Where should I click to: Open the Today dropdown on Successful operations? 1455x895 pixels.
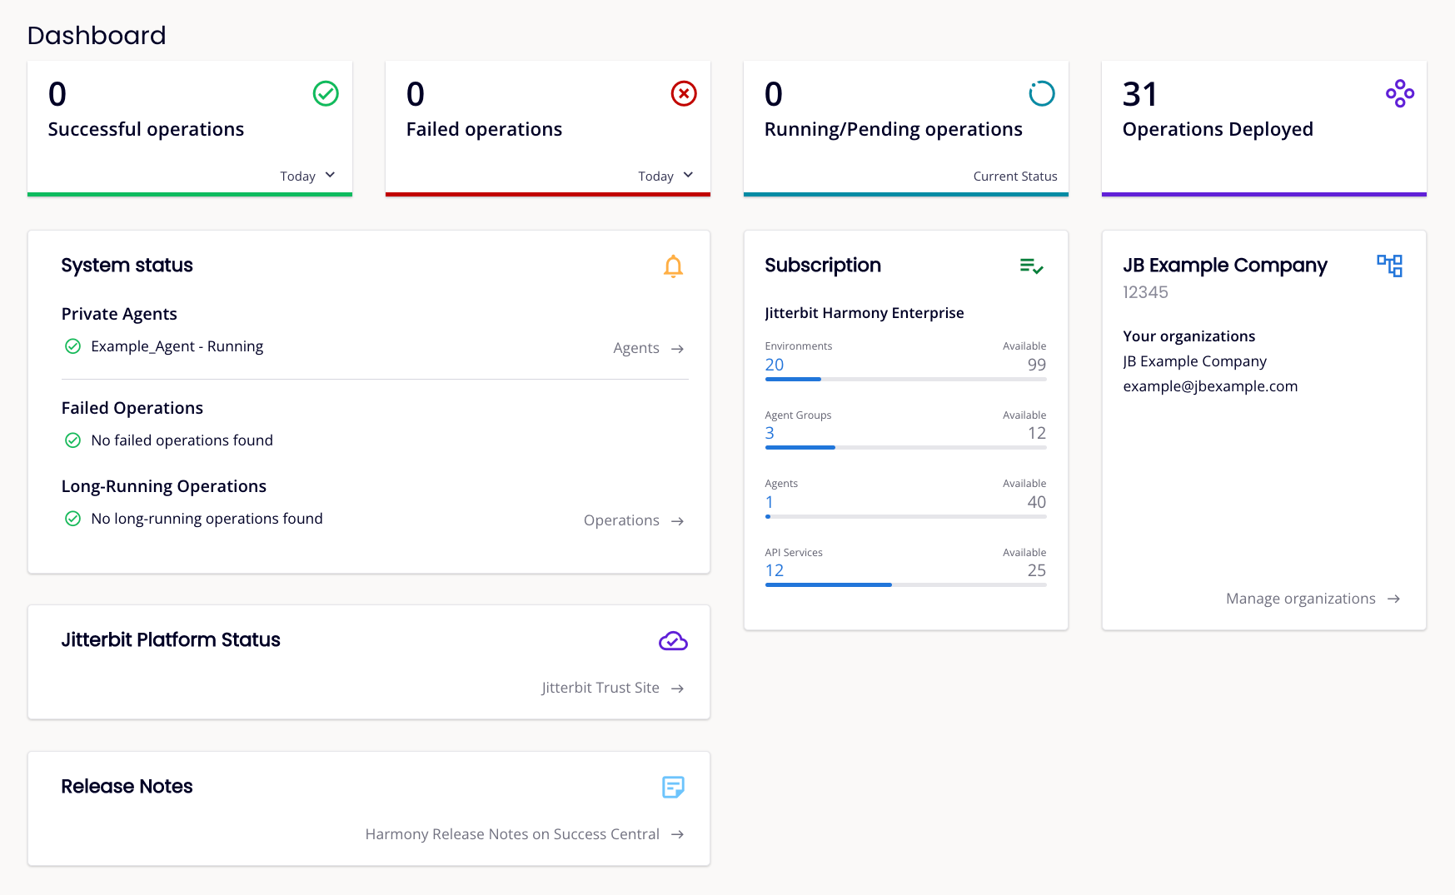click(307, 176)
